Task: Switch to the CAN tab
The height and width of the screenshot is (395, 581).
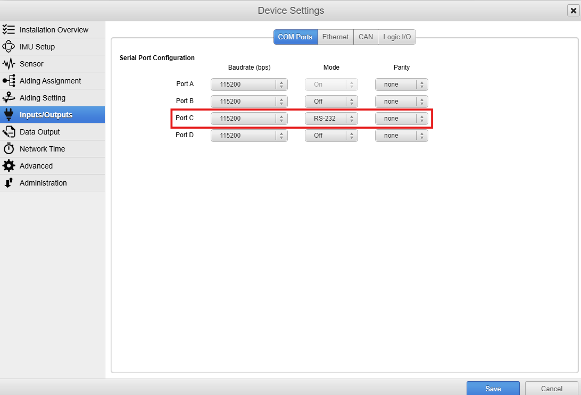Action: 366,37
